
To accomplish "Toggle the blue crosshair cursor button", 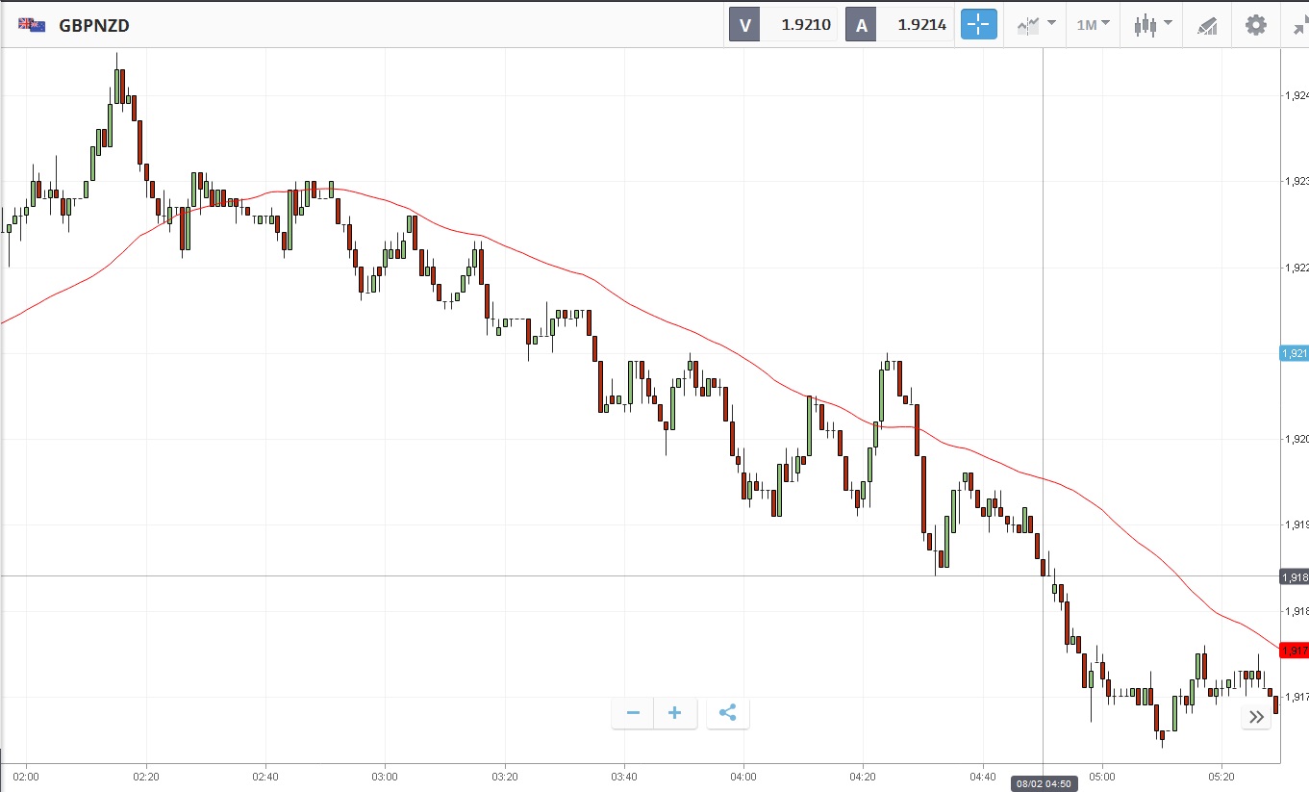I will click(x=979, y=25).
